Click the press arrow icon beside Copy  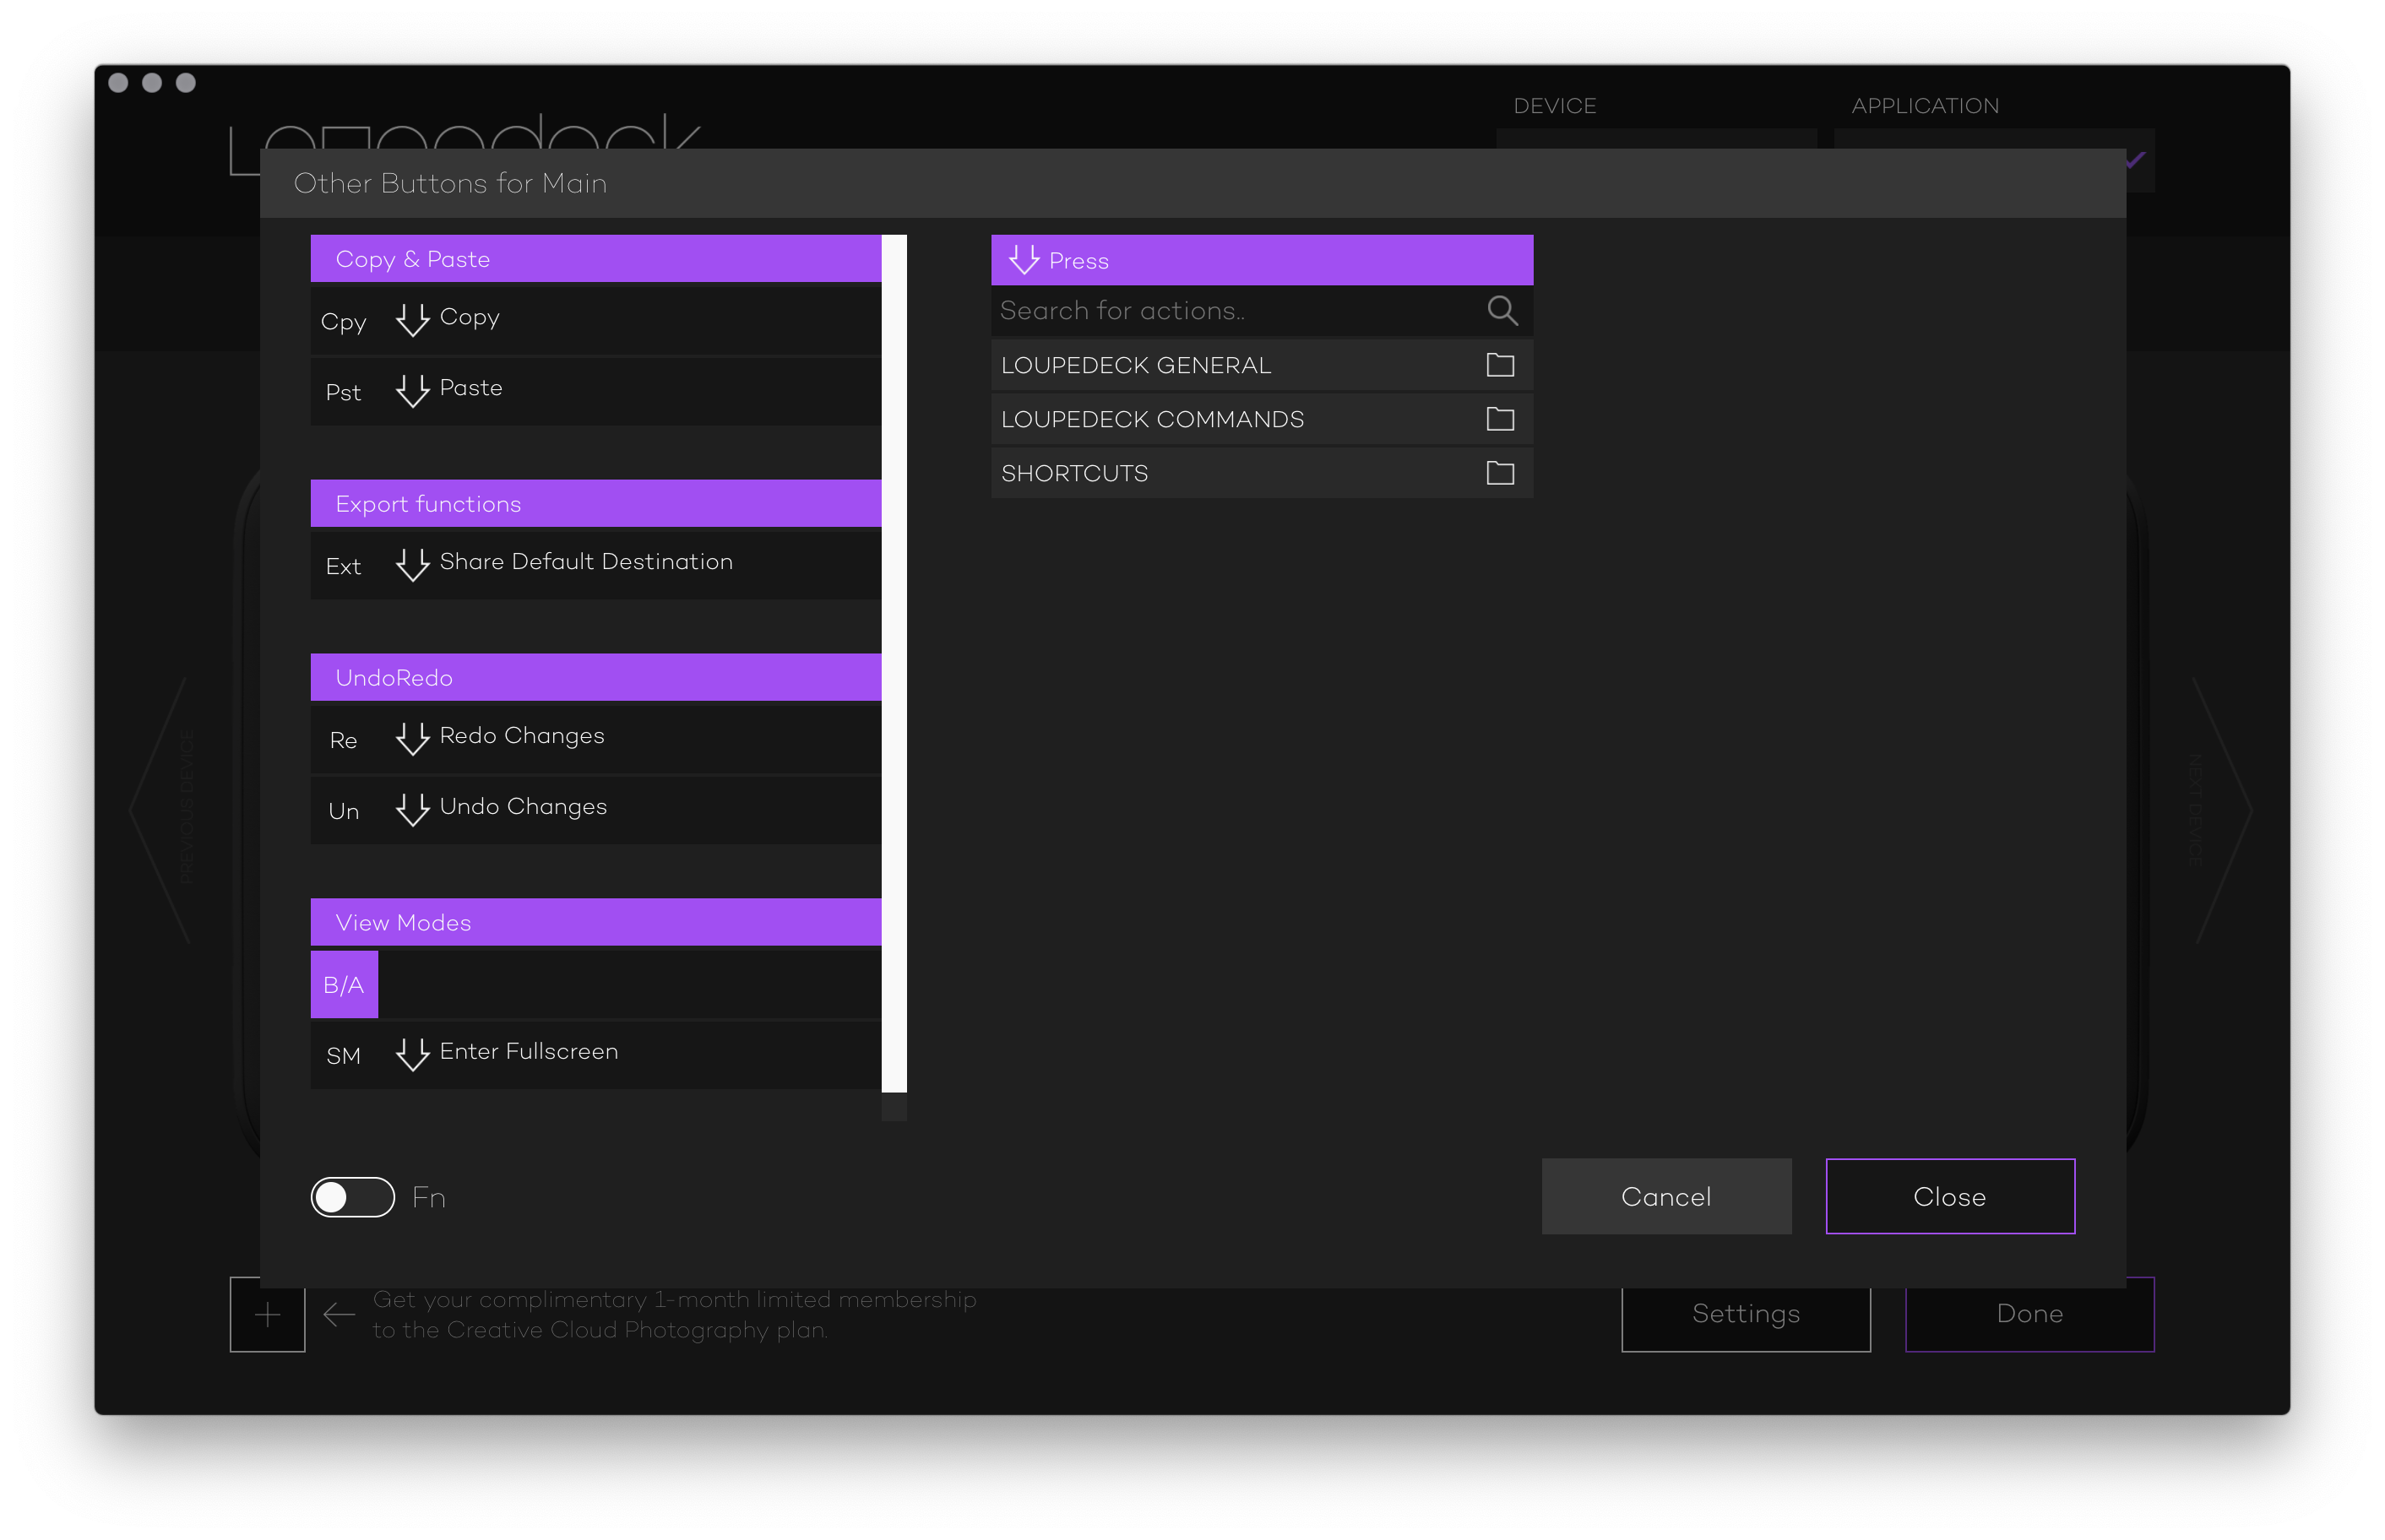click(412, 320)
